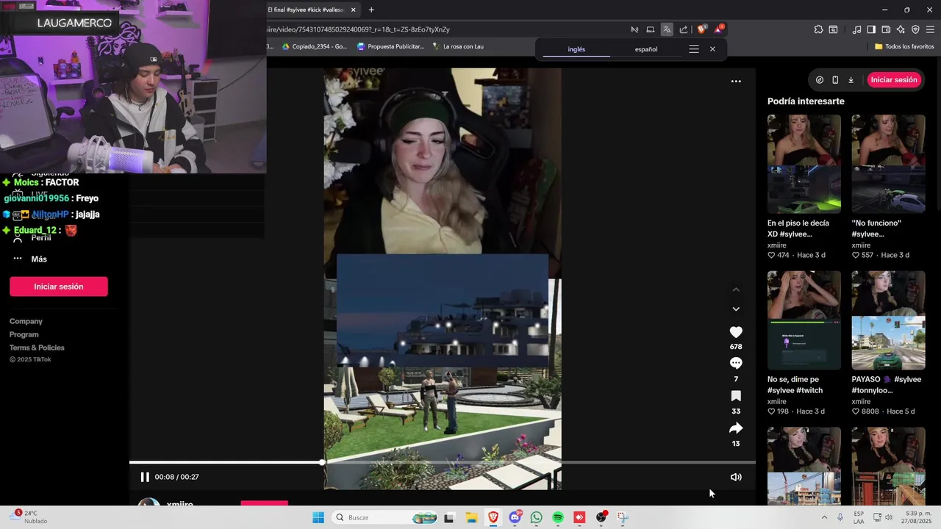Share the video using the arrow icon
The width and height of the screenshot is (941, 529).
[x=736, y=428]
